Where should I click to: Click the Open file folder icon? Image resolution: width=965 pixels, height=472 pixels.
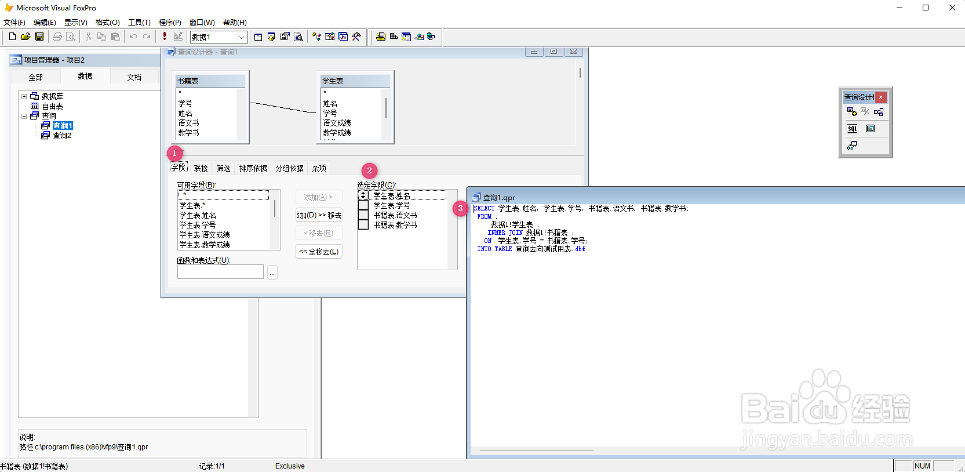click(x=26, y=37)
